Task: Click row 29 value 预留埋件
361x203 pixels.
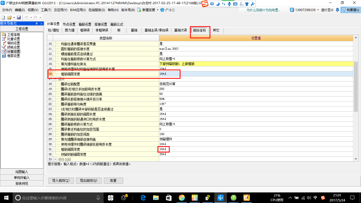Action: [x=256, y=139]
